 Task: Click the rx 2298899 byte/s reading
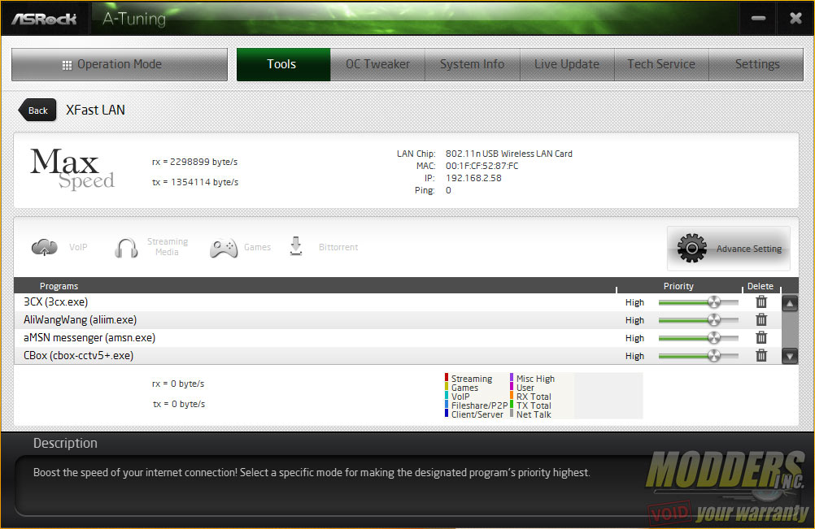tap(194, 162)
